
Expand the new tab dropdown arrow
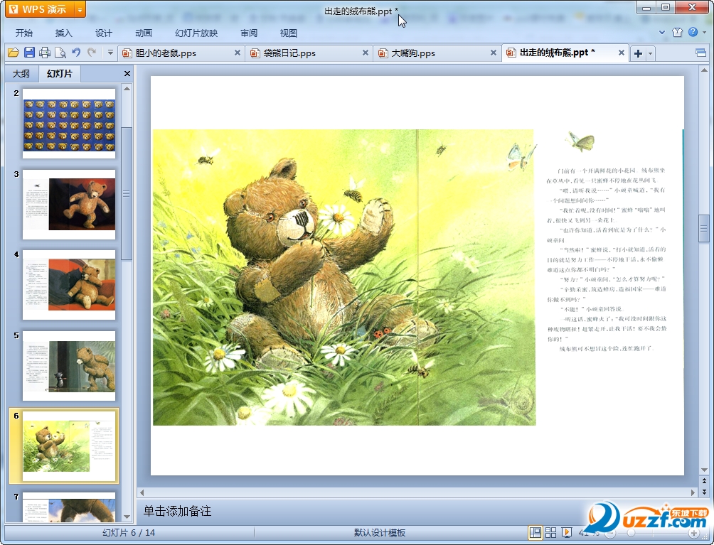[650, 53]
